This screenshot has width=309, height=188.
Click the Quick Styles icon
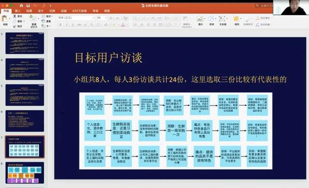click(247, 19)
